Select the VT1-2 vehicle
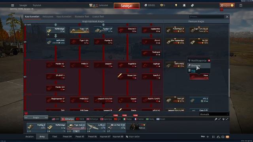The image size is (253, 142). coord(199,100)
